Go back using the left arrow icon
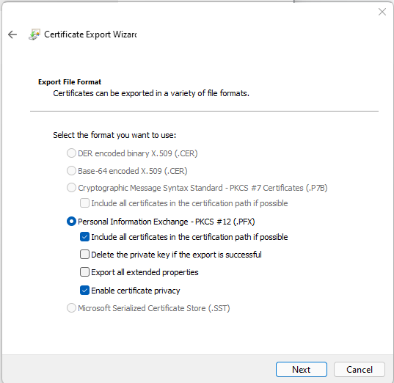Viewport: 394px width, 383px height. [x=12, y=34]
